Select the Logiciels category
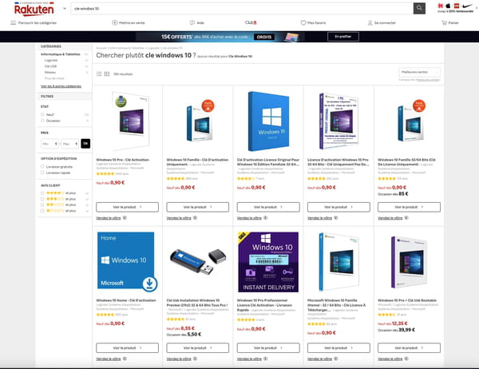 51,60
